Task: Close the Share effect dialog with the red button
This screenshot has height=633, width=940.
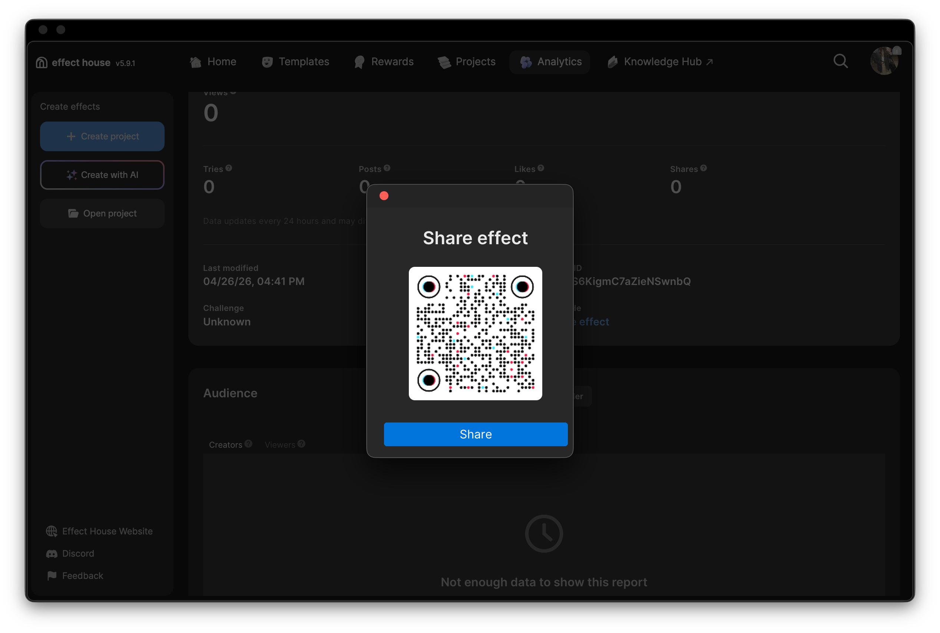Action: tap(384, 196)
